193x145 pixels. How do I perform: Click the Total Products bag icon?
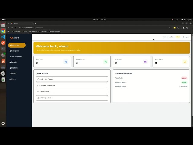tap(106, 62)
